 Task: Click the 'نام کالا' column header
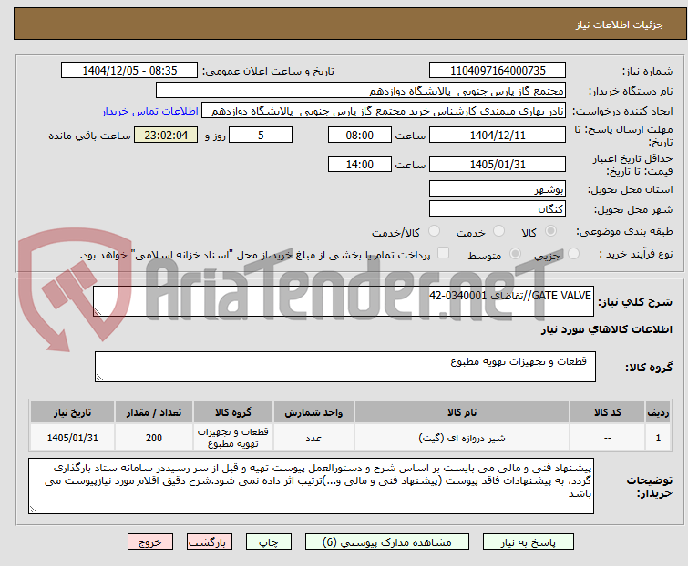[x=462, y=412]
